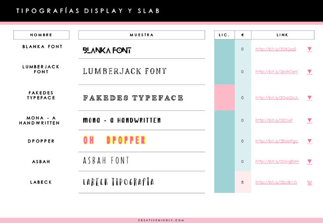
Task: Click the MUESTRA column header
Action: [x=142, y=35]
